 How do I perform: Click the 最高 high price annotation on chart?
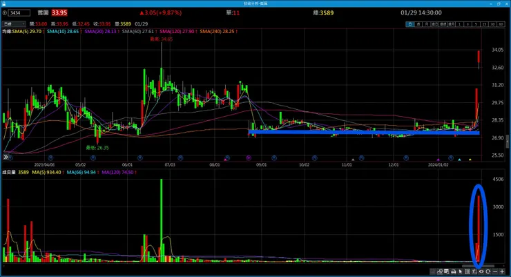click(162, 39)
